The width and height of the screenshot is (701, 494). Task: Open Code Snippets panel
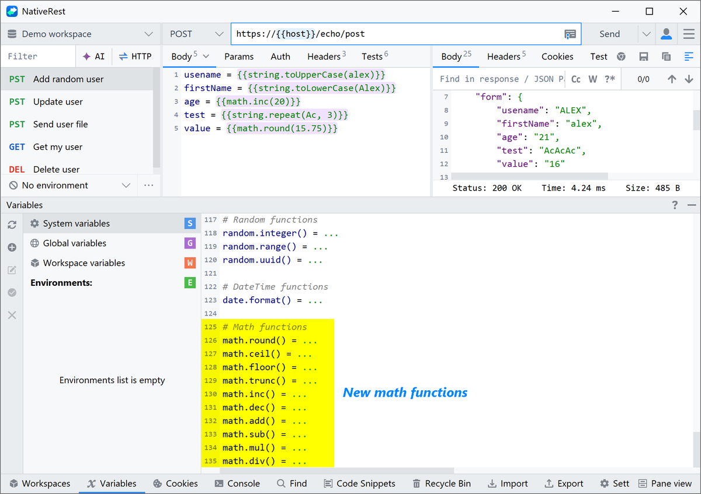pyautogui.click(x=360, y=484)
